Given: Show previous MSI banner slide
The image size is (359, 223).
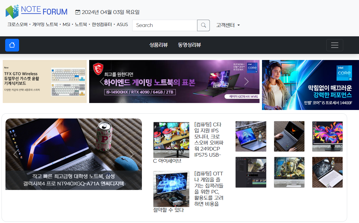Looking at the screenshot, I should coord(102,82).
